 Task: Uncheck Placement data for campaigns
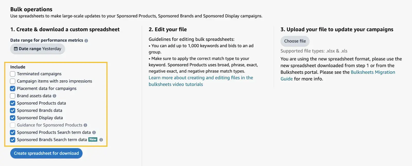(x=13, y=89)
